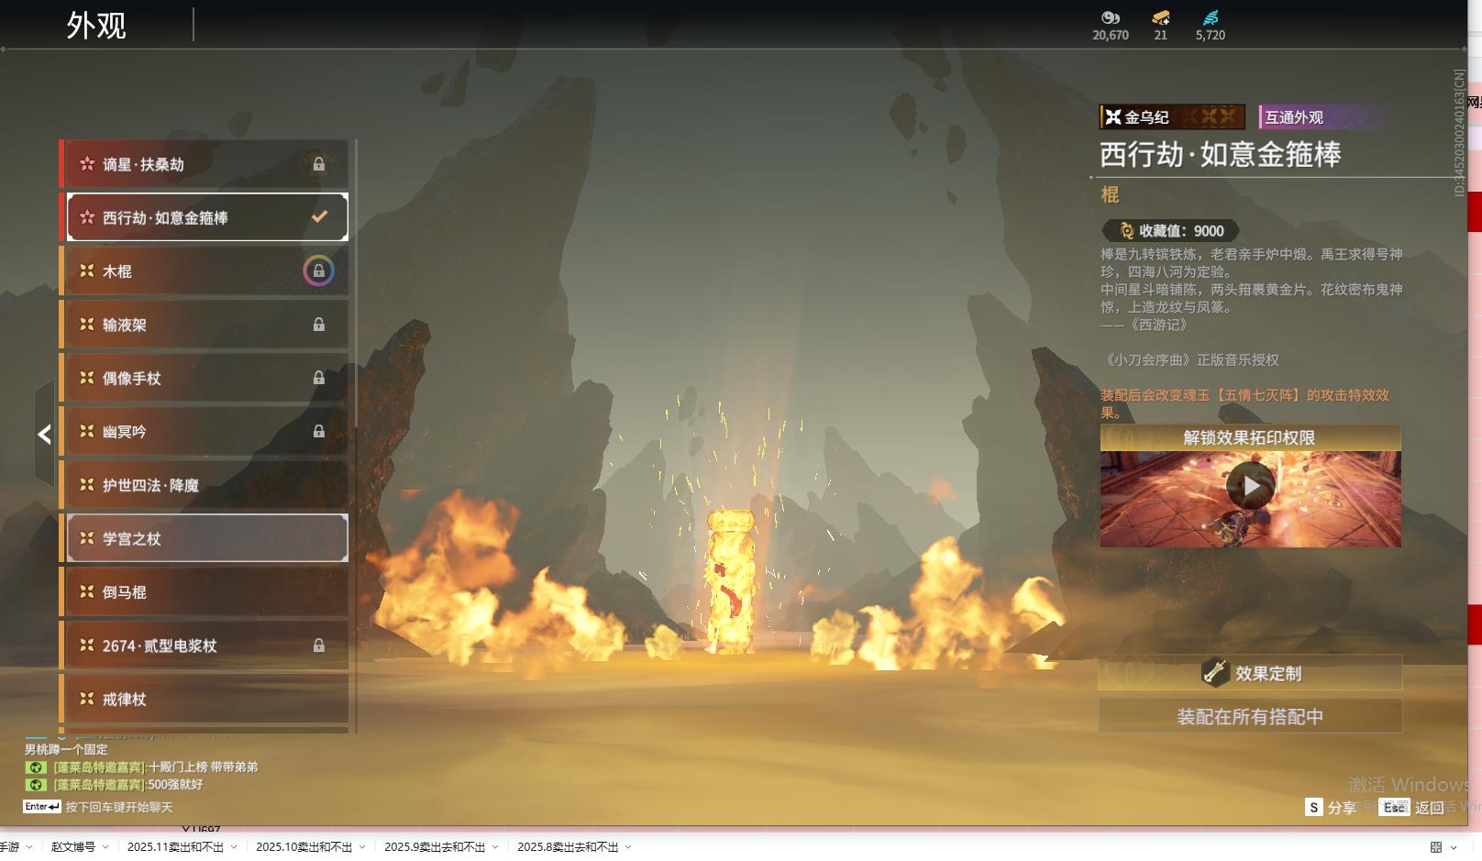Click the cross icon beside 学宫之杖
This screenshot has height=861, width=1482.
[x=87, y=538]
